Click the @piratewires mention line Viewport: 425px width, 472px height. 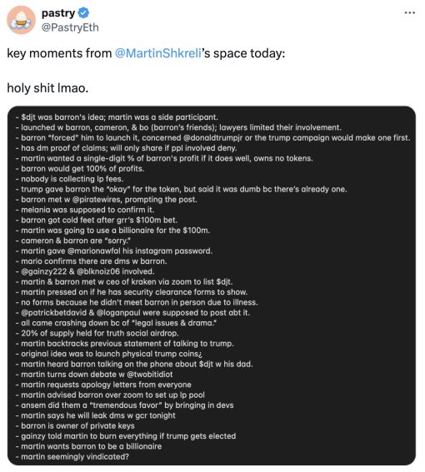[x=106, y=199]
